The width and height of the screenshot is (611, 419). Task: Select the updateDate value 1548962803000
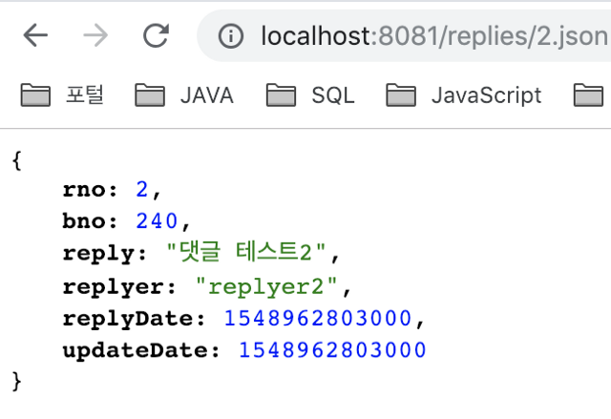click(332, 349)
